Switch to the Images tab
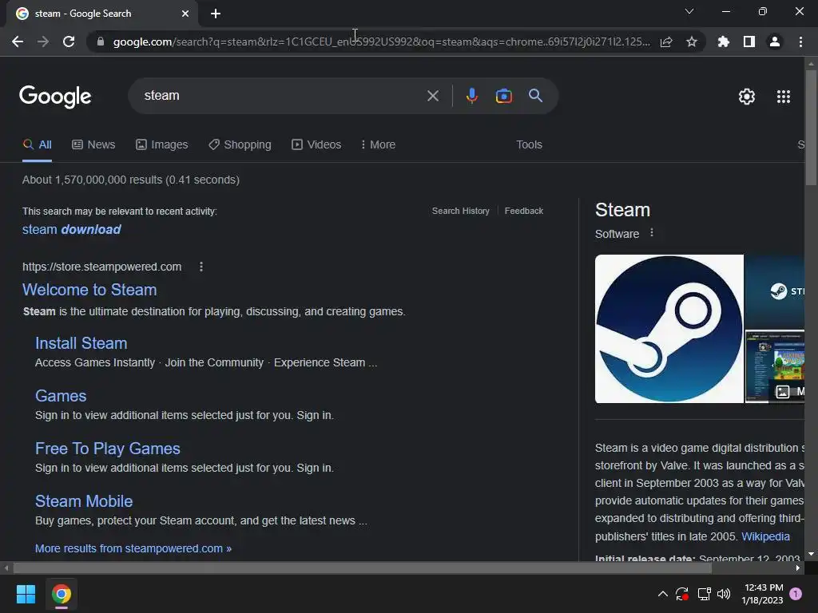Viewport: 818px width, 613px height. tap(161, 145)
